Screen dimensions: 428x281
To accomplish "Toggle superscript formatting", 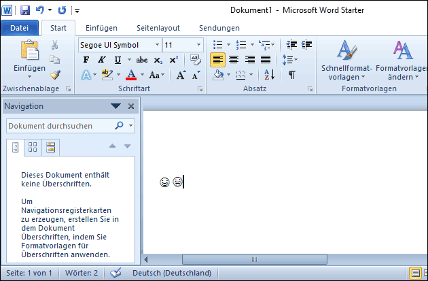I will [174, 60].
